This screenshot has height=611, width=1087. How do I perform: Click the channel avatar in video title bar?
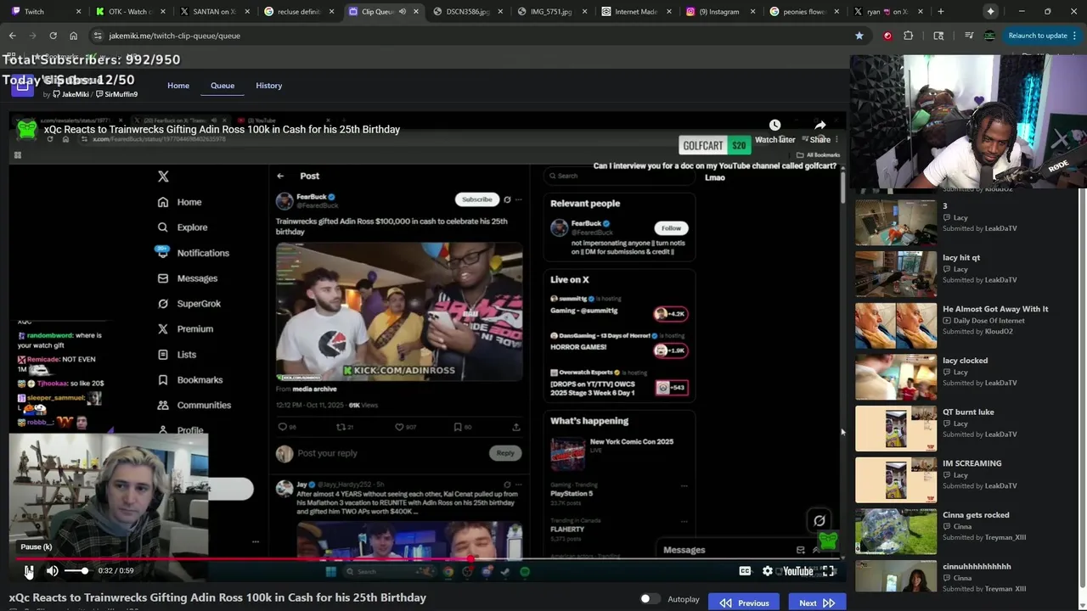pyautogui.click(x=27, y=129)
